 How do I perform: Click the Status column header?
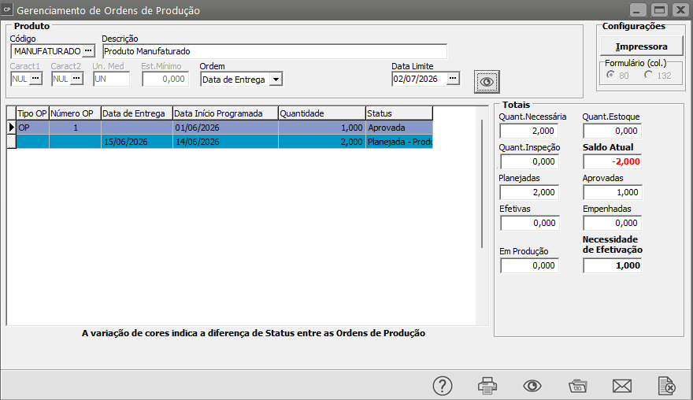[x=399, y=113]
